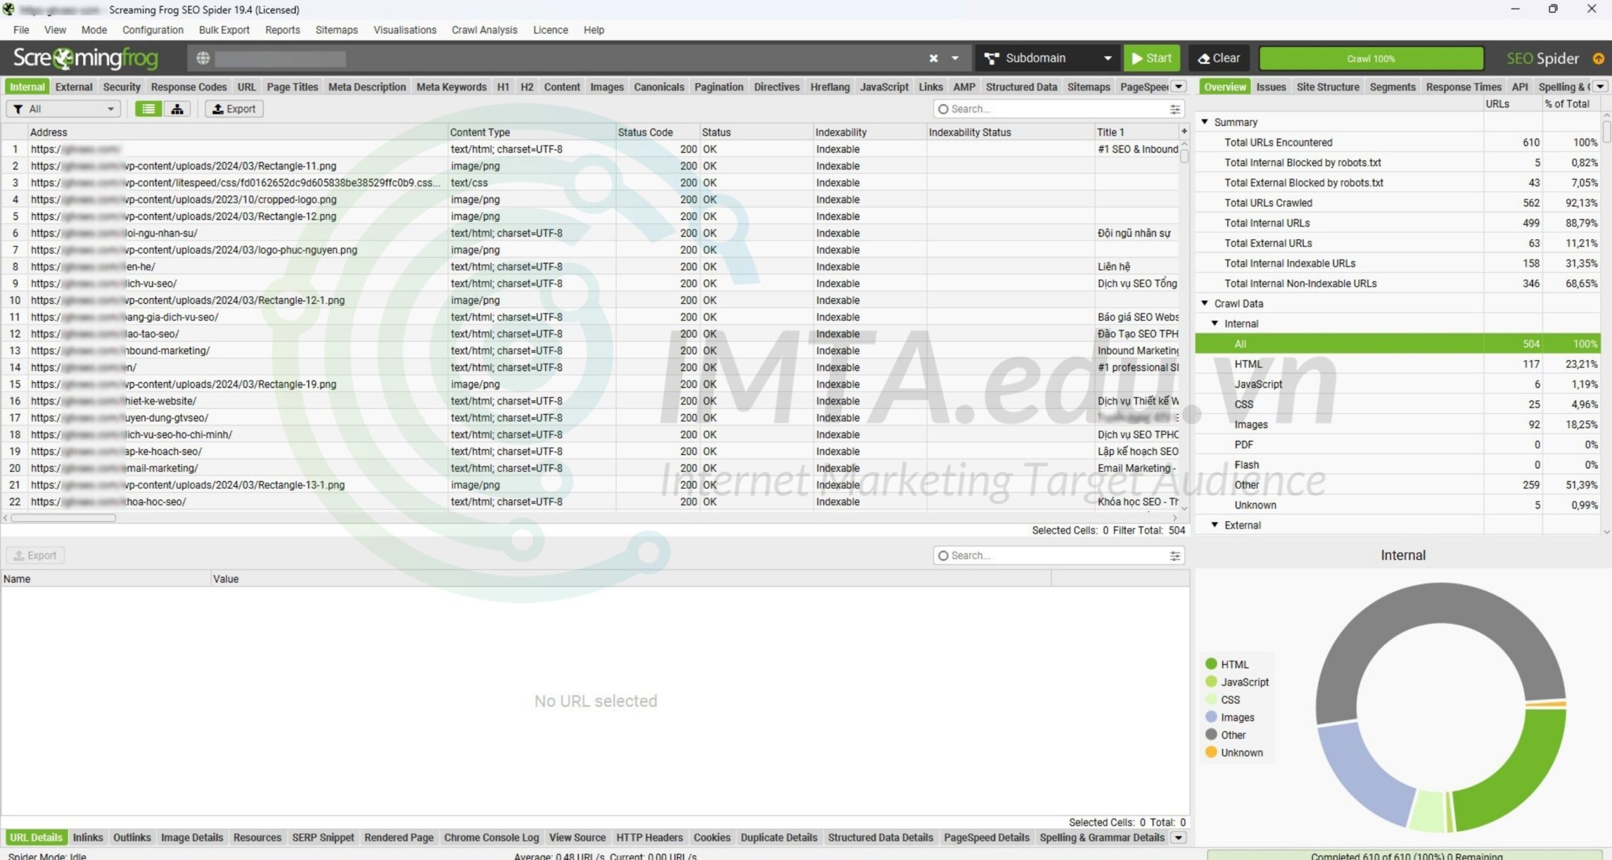Switch to Page Titles tab
Screen dimensions: 1612x860
pyautogui.click(x=292, y=87)
